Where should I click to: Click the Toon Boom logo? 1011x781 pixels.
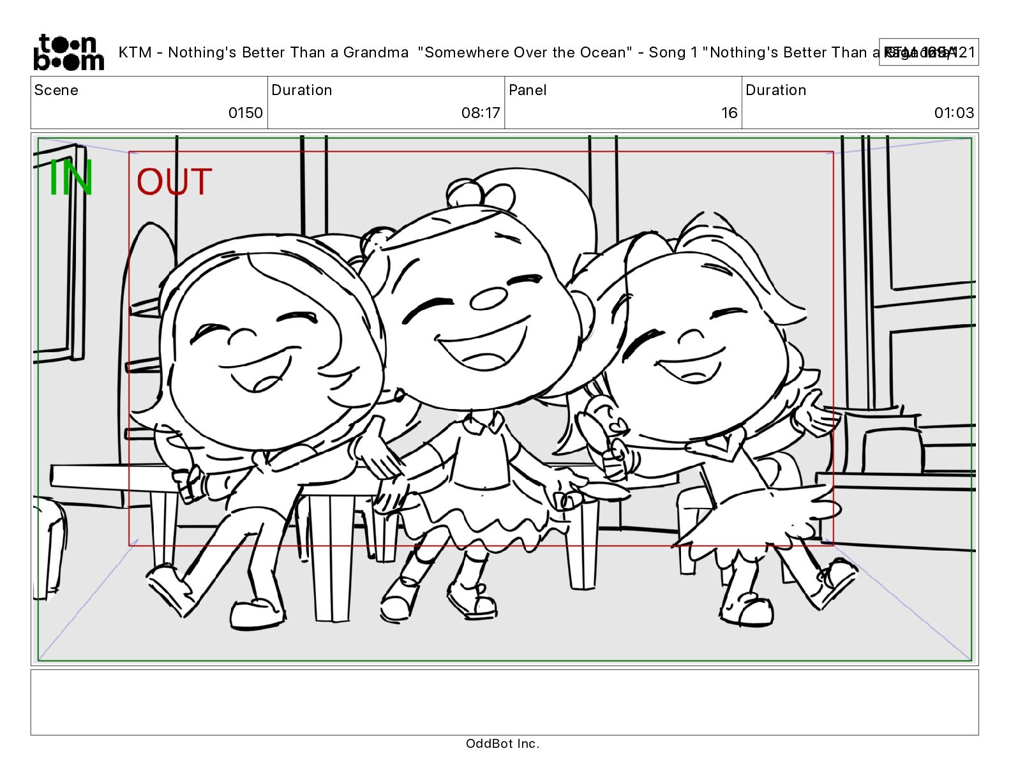[x=68, y=52]
